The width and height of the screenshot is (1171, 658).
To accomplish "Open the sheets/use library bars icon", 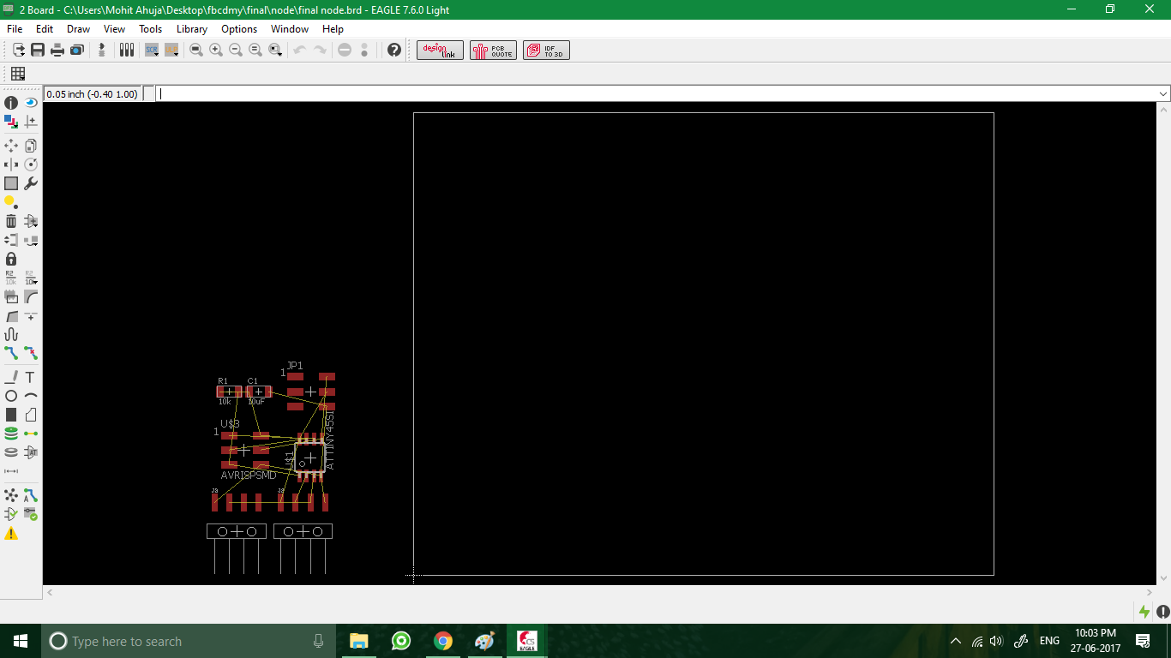I will pyautogui.click(x=127, y=51).
